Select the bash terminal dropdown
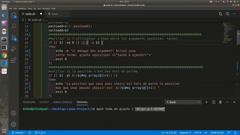The height and width of the screenshot is (135, 240). [x=183, y=102]
